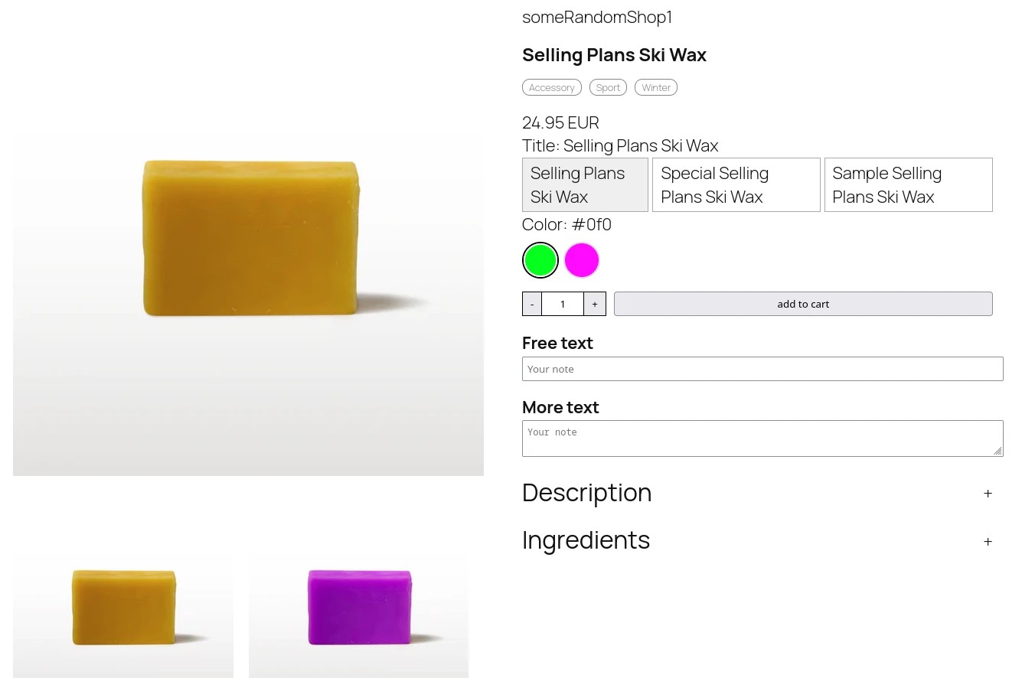This screenshot has height=678, width=1022.
Task: Click the Accessory tag
Action: tap(551, 86)
